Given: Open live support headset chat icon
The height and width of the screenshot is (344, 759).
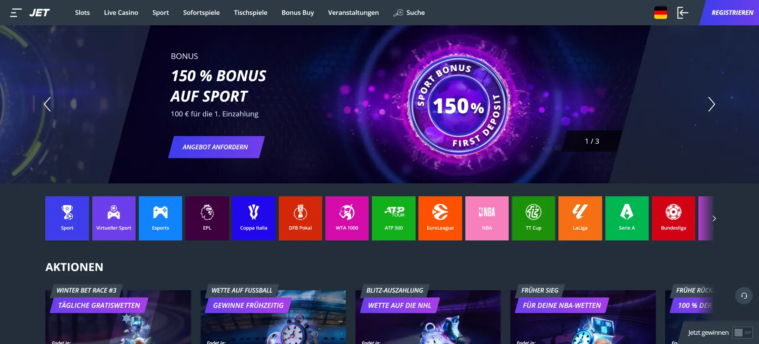Looking at the screenshot, I should 744,296.
